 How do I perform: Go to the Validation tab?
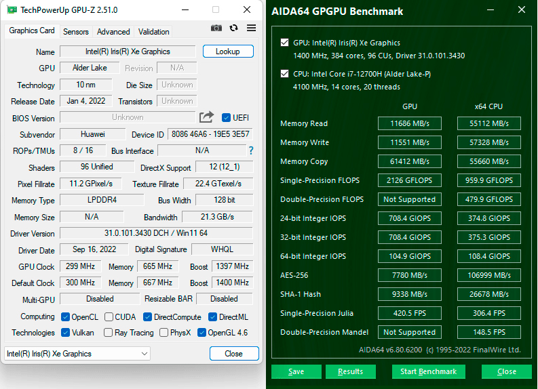pyautogui.click(x=154, y=32)
